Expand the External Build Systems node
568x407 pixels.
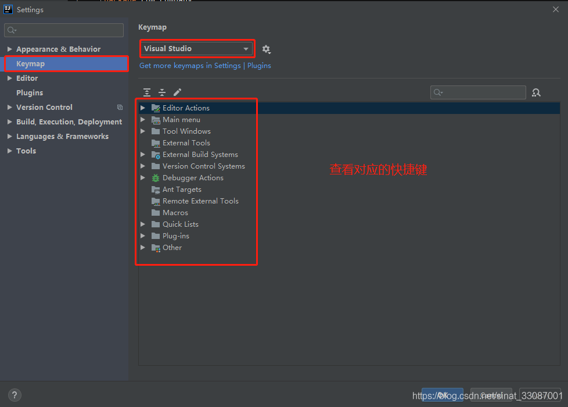point(143,155)
